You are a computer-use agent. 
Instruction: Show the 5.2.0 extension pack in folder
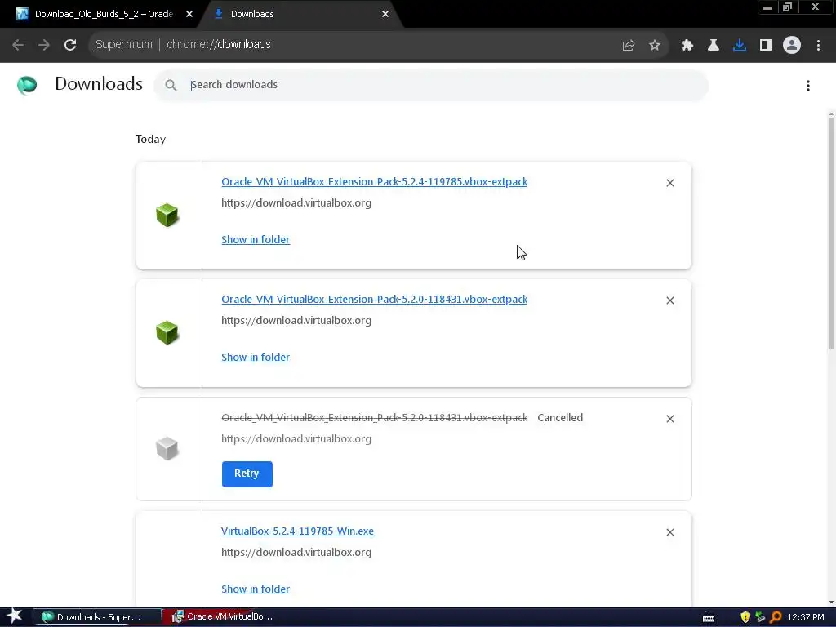coord(256,358)
